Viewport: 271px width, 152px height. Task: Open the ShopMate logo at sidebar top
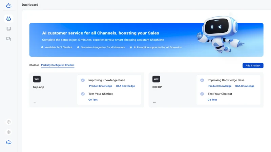pyautogui.click(x=9, y=6)
